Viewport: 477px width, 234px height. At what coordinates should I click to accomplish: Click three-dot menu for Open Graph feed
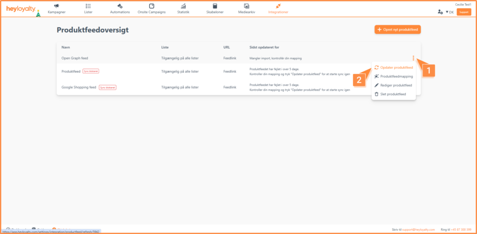[x=413, y=58]
